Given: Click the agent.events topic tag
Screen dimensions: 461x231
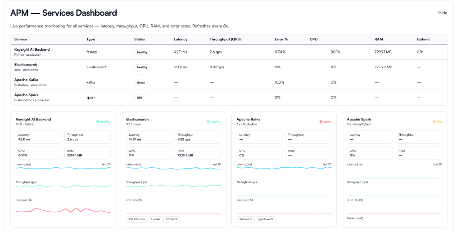Looking at the screenshot, I should click(266, 219).
